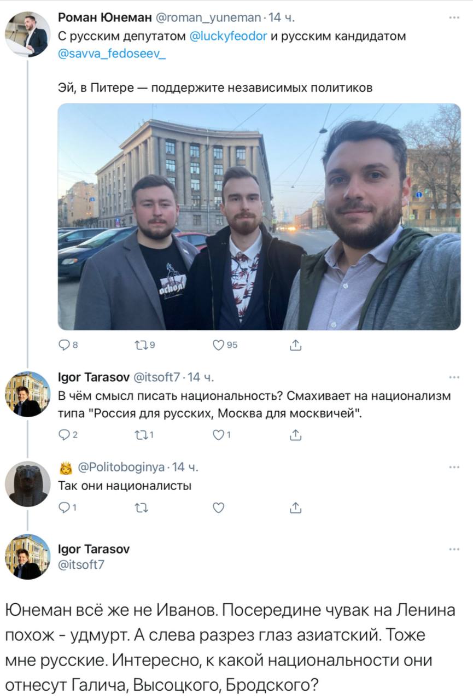Open the @Politoboginya statue avatar
Screen dimensions: 473x700
click(x=27, y=485)
